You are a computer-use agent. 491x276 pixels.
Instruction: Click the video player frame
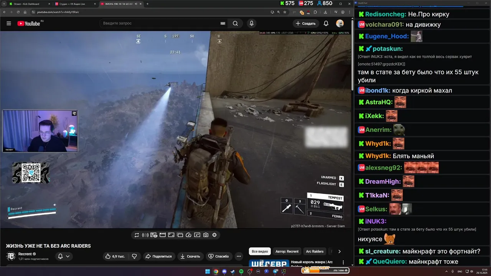tap(176, 130)
